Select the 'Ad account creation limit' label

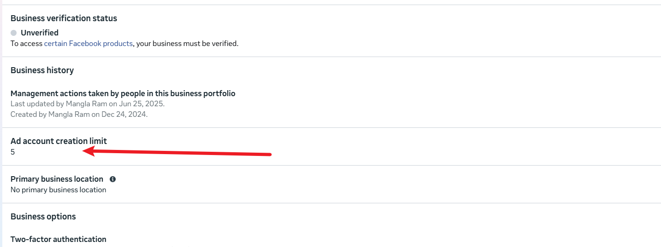coord(59,141)
